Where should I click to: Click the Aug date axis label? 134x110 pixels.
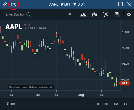click(81, 95)
